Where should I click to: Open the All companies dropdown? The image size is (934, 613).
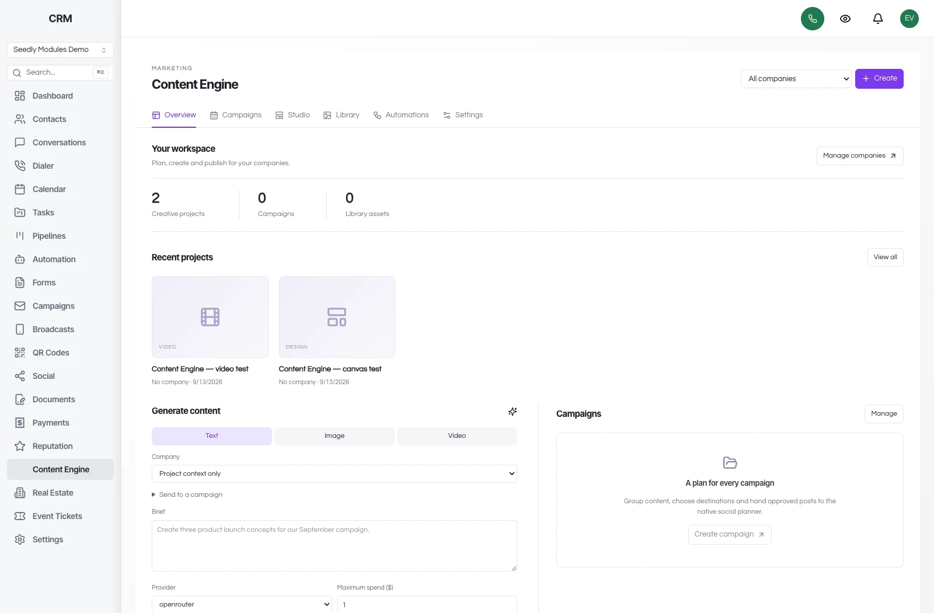[x=797, y=79]
